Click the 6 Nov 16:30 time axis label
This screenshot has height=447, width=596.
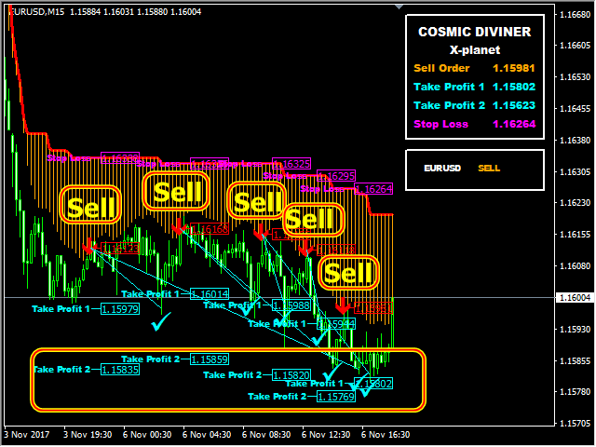pos(386,435)
